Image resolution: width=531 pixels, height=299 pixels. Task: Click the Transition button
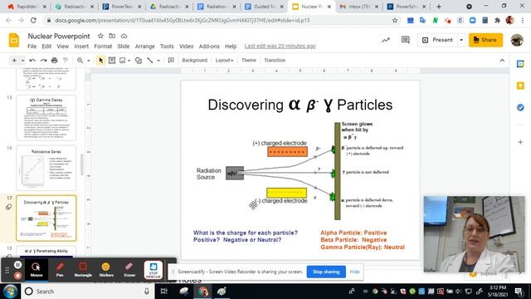(275, 60)
